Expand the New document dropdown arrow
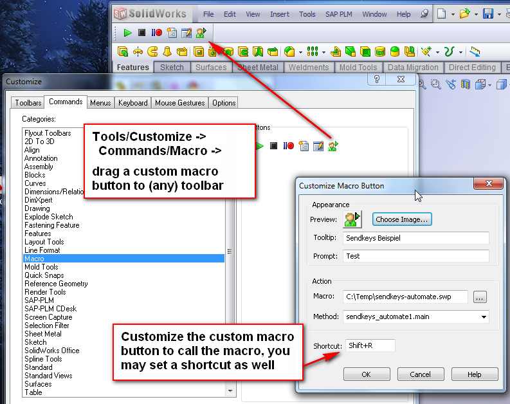Image resolution: width=510 pixels, height=404 pixels. tap(453, 15)
